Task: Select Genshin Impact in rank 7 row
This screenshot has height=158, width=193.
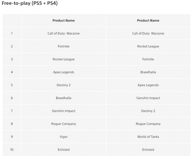Action: 64,111
